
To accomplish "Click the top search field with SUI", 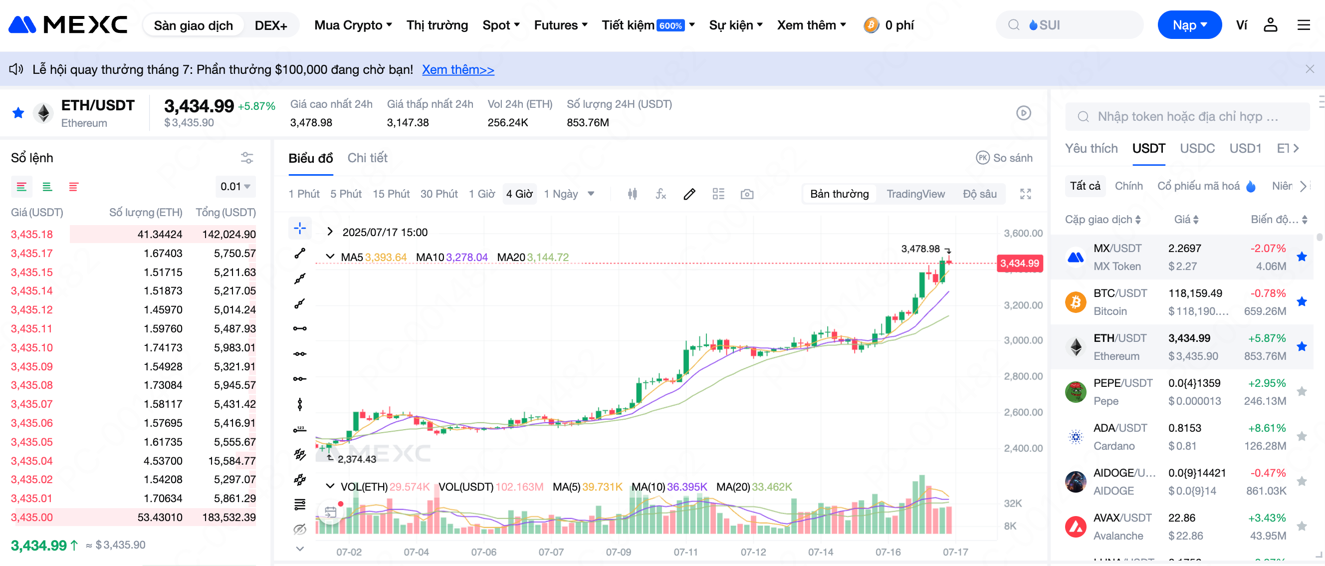I will (1069, 24).
